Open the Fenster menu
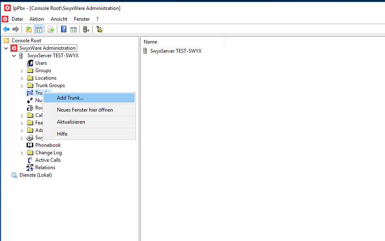Image resolution: width=385 pixels, height=241 pixels. (x=82, y=19)
